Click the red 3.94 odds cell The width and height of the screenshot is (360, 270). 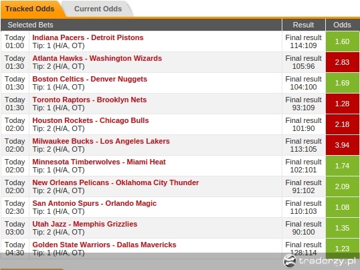tap(343, 145)
